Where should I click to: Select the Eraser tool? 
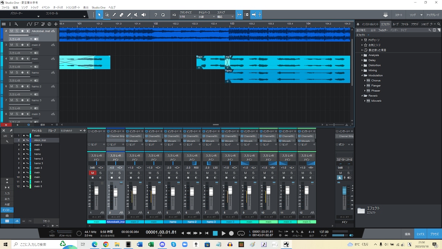122,15
